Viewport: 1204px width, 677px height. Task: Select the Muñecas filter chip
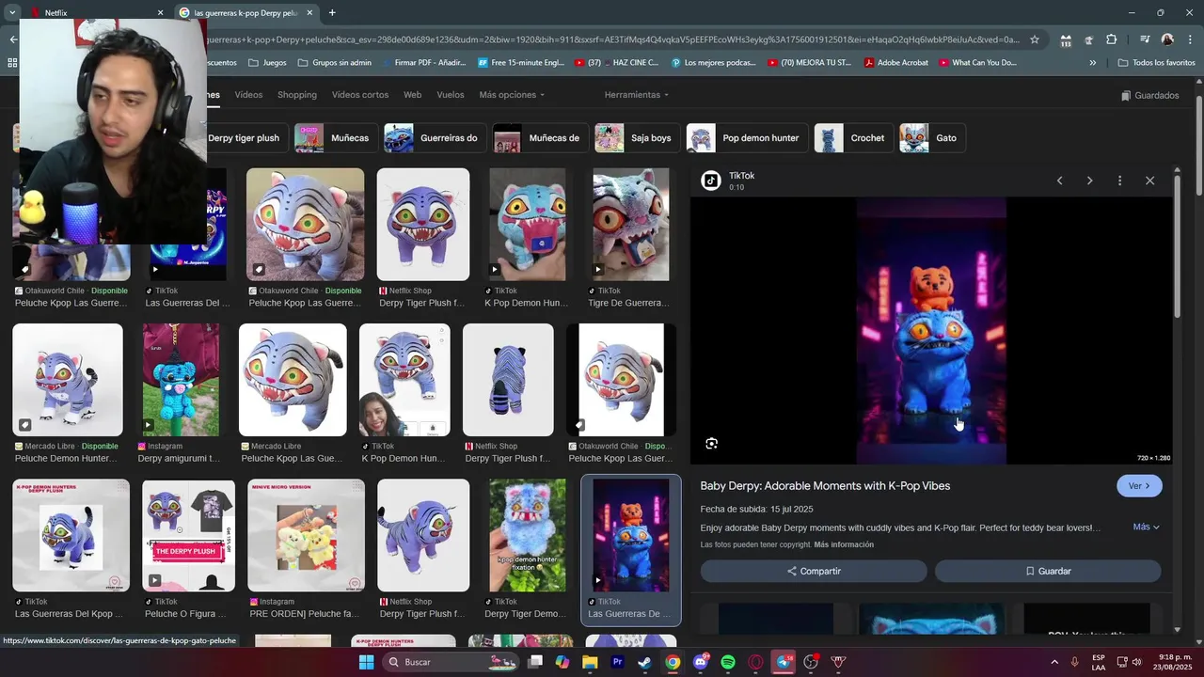pyautogui.click(x=336, y=138)
